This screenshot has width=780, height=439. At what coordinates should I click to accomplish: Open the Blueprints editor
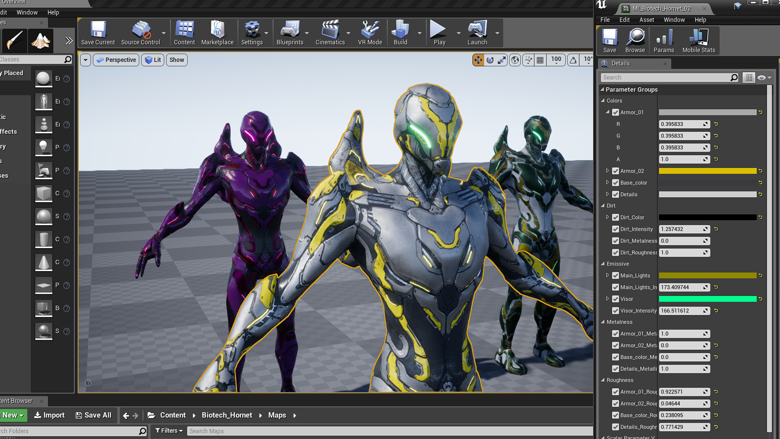290,34
